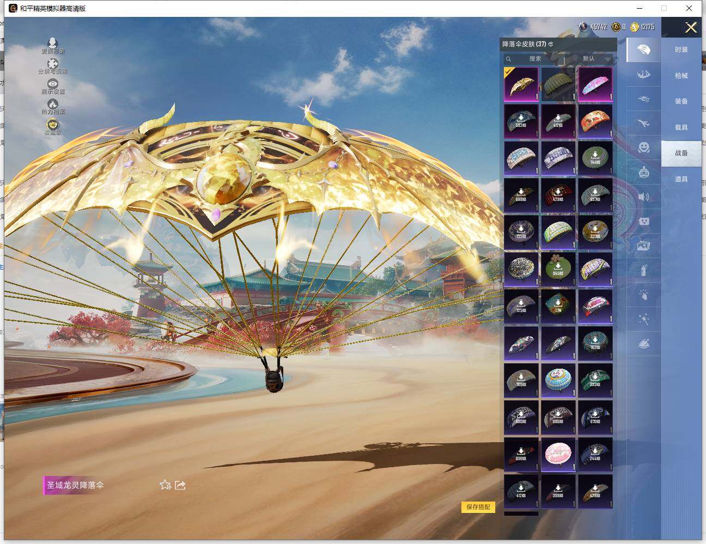Switch to the 枪械 tab
The height and width of the screenshot is (544, 706).
pos(681,76)
